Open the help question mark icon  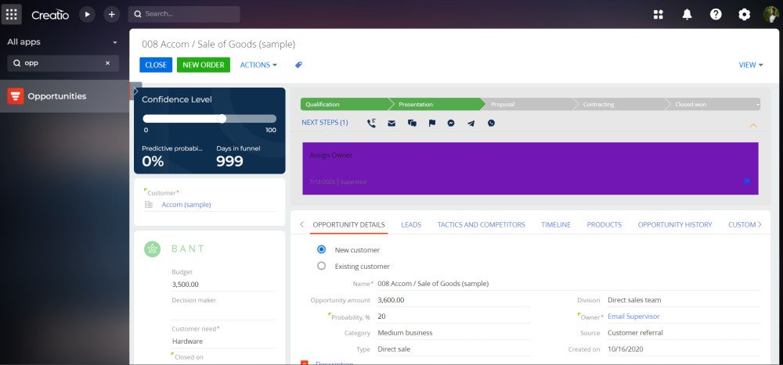point(716,15)
